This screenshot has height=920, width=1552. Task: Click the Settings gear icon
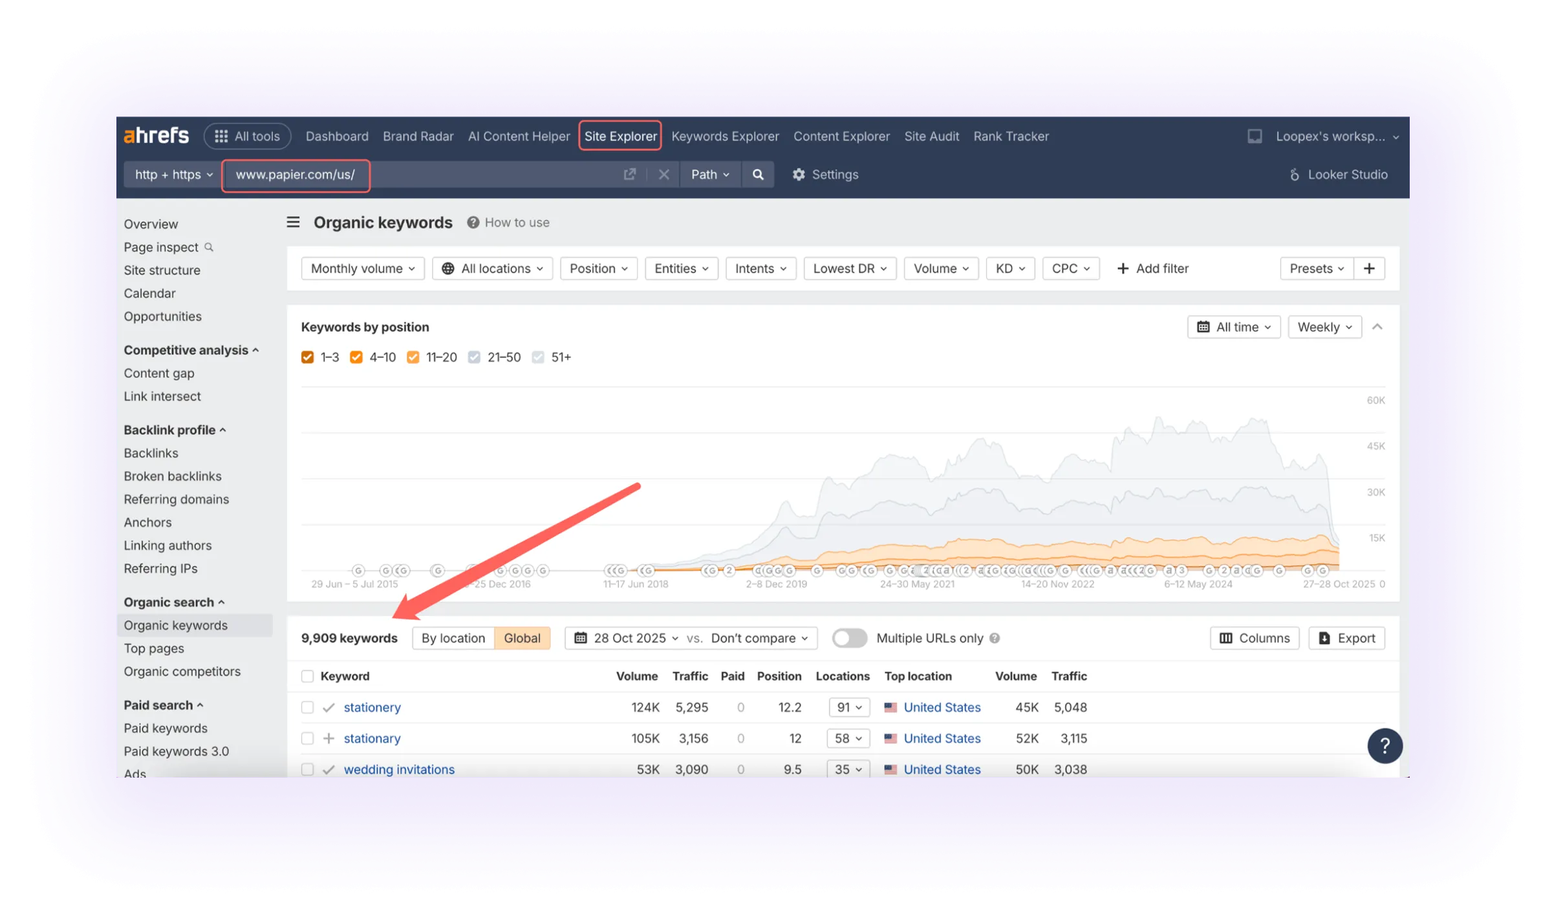[x=799, y=174]
